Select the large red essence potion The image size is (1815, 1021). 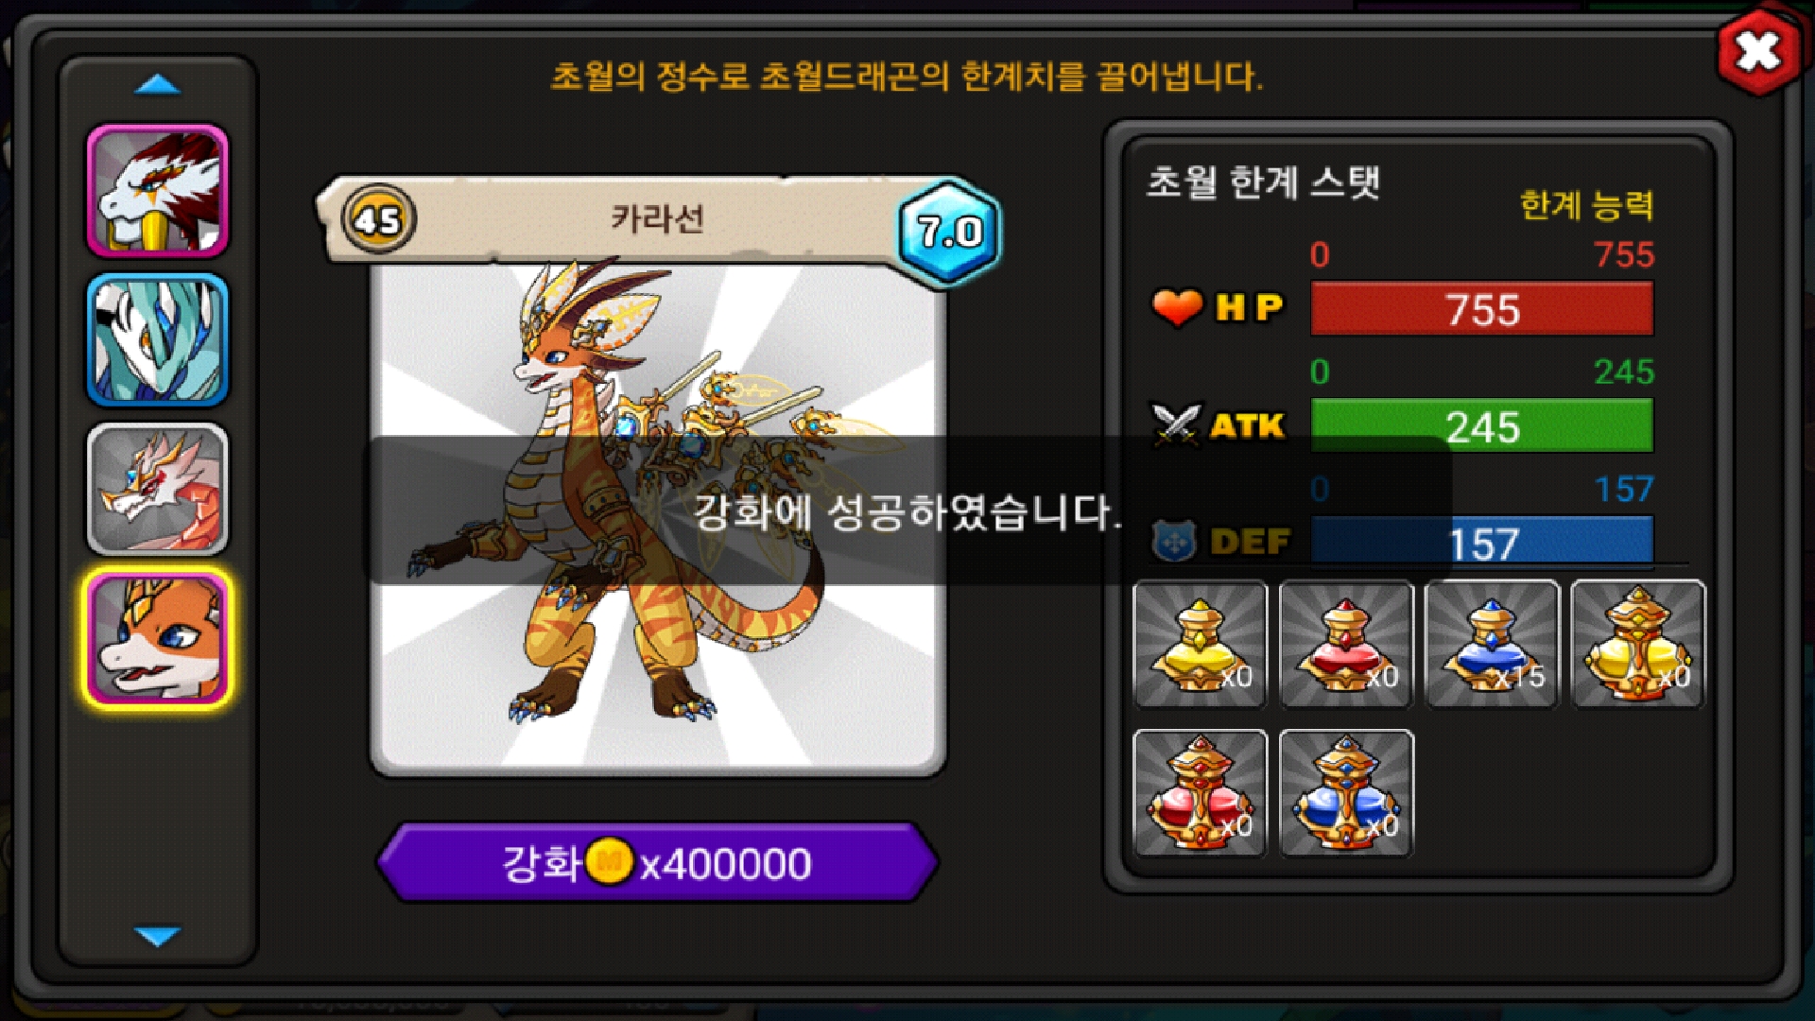click(x=1200, y=793)
